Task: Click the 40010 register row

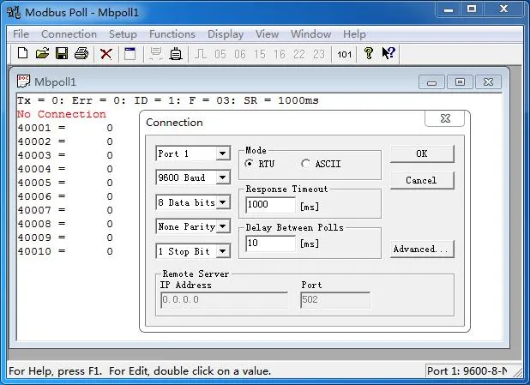Action: [65, 251]
